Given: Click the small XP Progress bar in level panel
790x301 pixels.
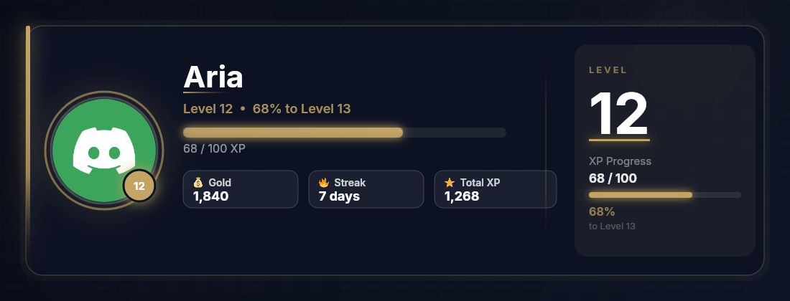Looking at the screenshot, I should (x=664, y=195).
